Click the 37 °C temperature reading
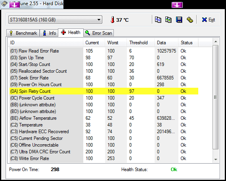This screenshot has height=181, width=226. (x=122, y=20)
